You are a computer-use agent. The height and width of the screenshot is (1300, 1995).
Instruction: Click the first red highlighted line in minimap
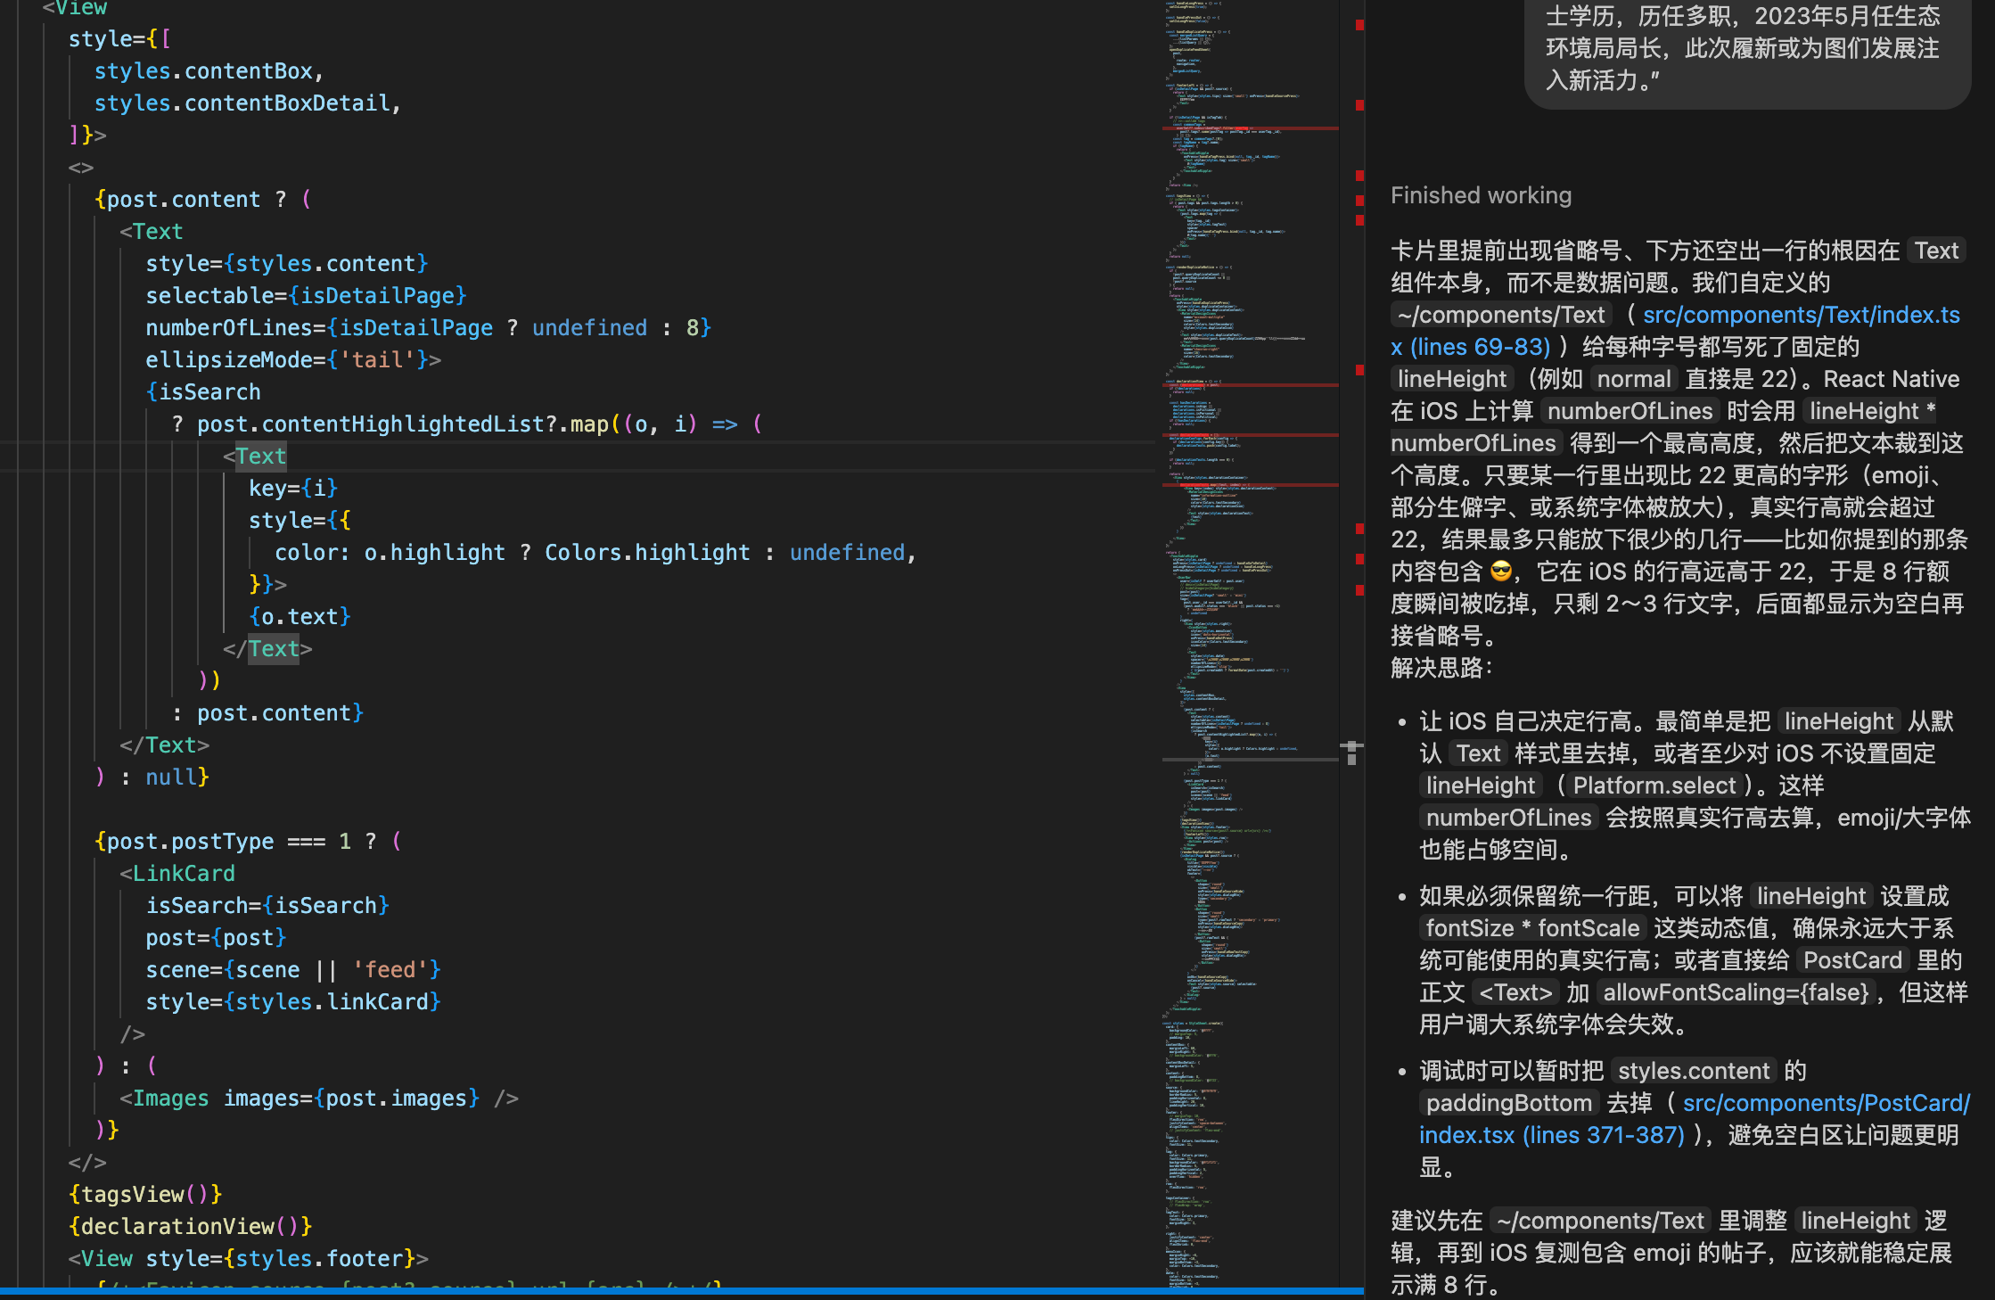point(1250,128)
